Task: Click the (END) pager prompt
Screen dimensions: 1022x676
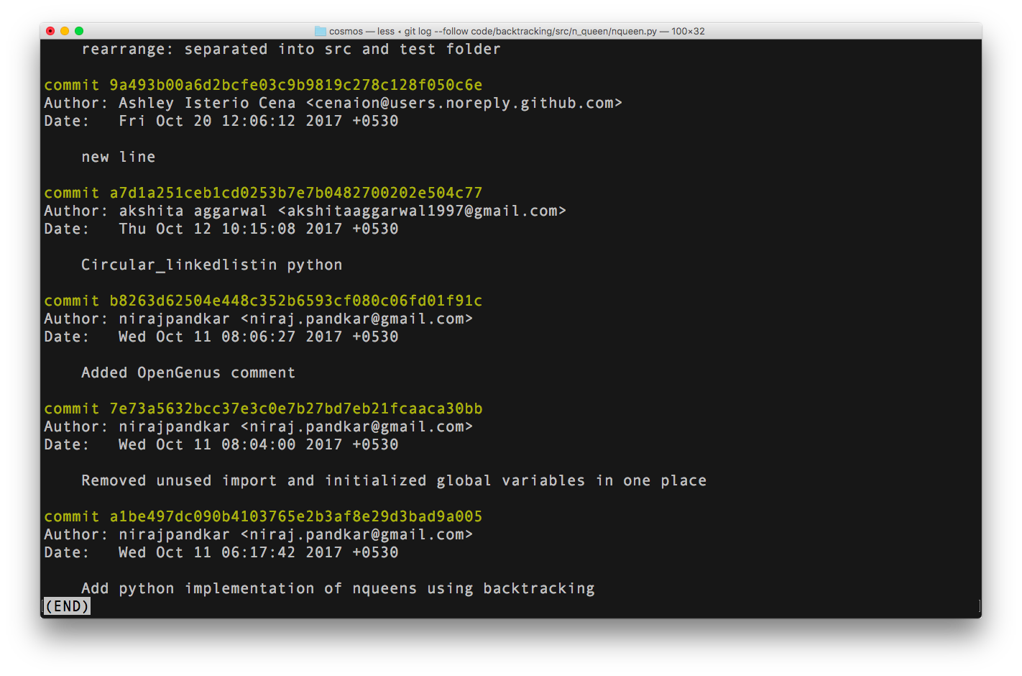Action: (67, 606)
